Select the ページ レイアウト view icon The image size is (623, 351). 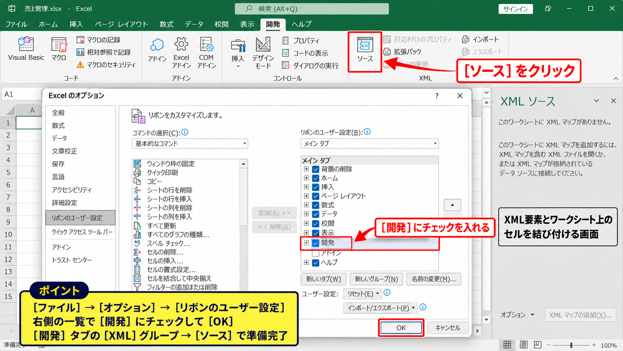pos(524,345)
